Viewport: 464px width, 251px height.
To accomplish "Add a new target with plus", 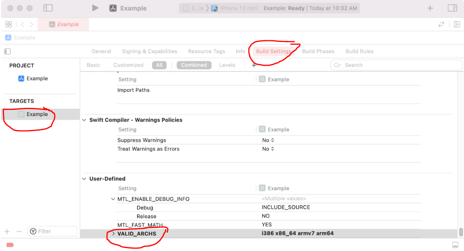I will (x=8, y=231).
